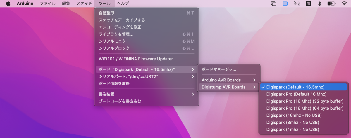Screen dimensions: 351x138
Task: Select Digispark Pro (Default 16 Mhz)
Action: [x=303, y=94]
